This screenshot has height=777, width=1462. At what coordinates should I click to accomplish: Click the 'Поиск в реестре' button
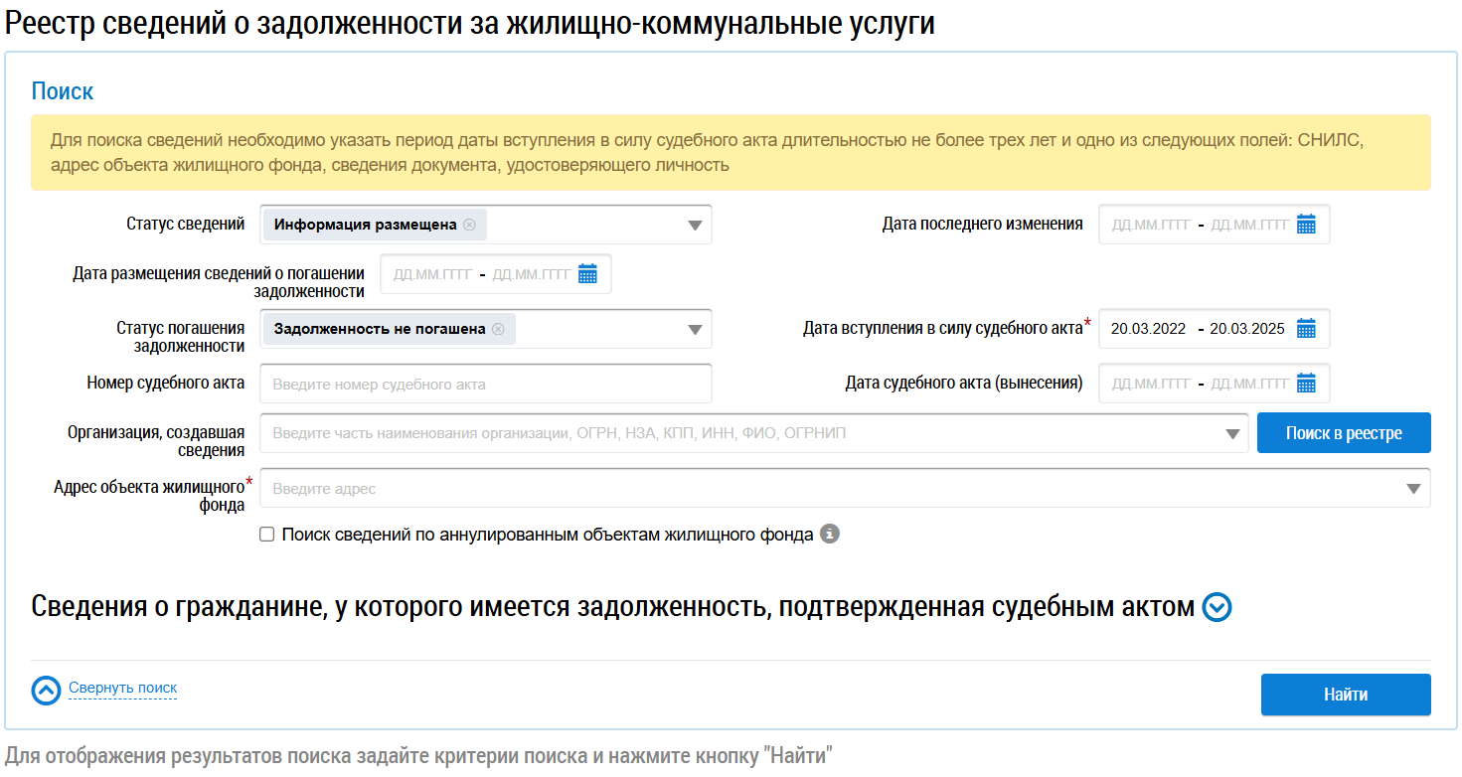pyautogui.click(x=1344, y=433)
